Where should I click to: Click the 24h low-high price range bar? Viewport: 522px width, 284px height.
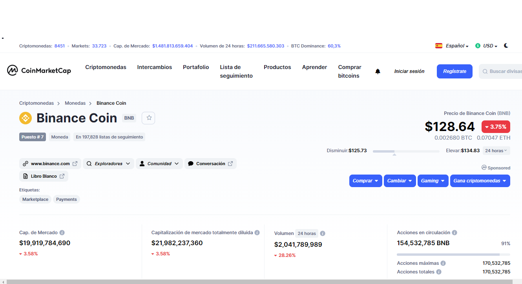coord(406,151)
